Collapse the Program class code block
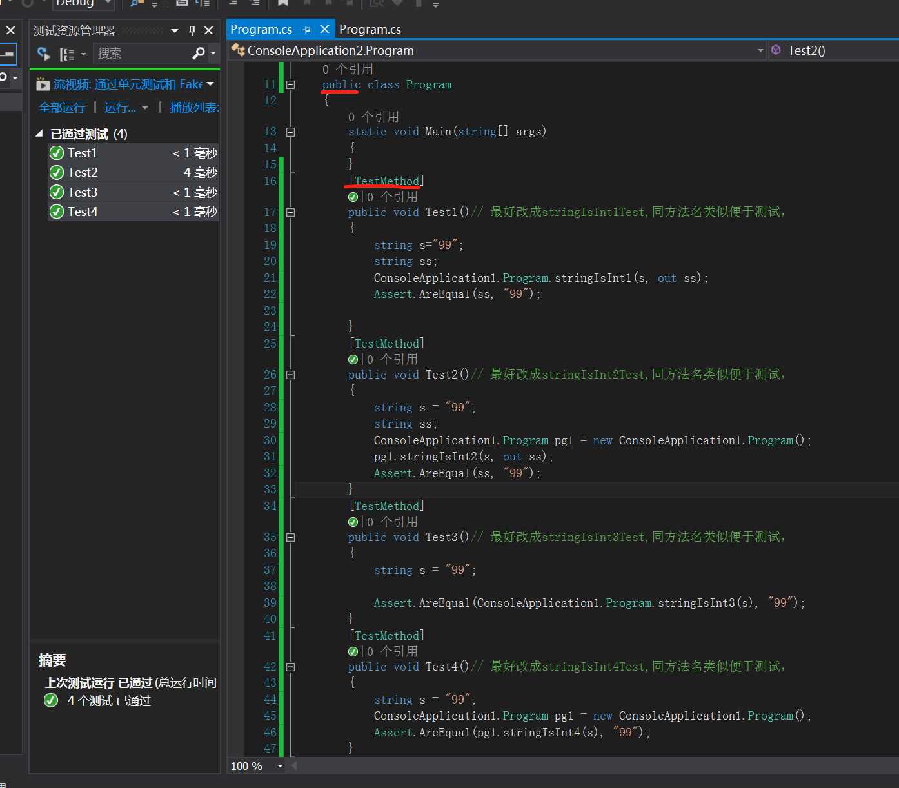Image resolution: width=899 pixels, height=788 pixels. pos(290,84)
